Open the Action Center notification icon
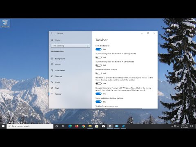 tap(192, 126)
